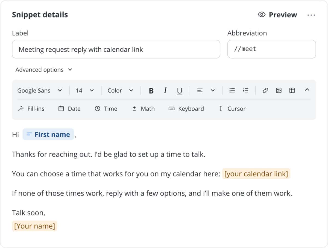Toggle italic formatting

point(165,90)
